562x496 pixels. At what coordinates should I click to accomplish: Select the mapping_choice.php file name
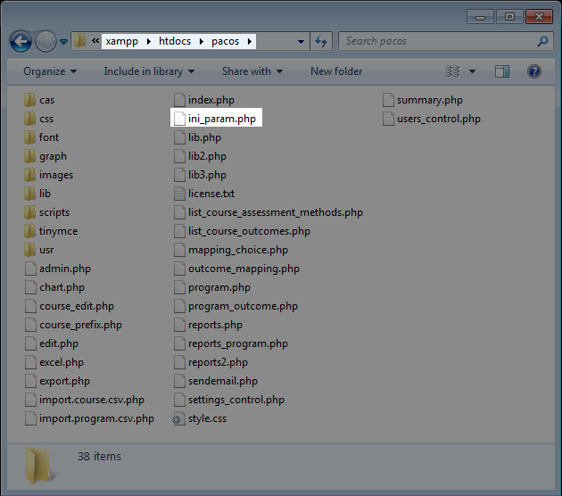[x=238, y=250]
